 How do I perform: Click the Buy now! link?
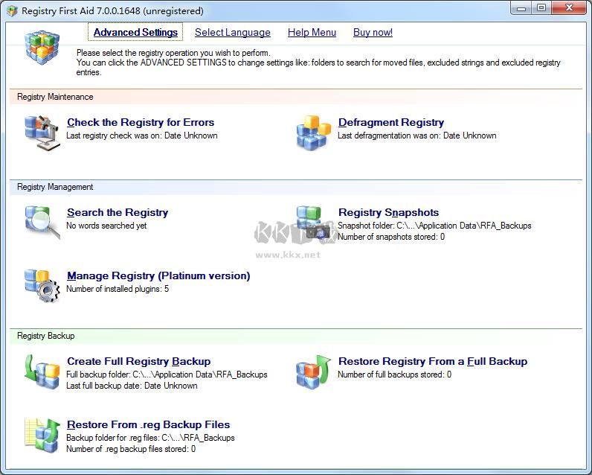373,32
